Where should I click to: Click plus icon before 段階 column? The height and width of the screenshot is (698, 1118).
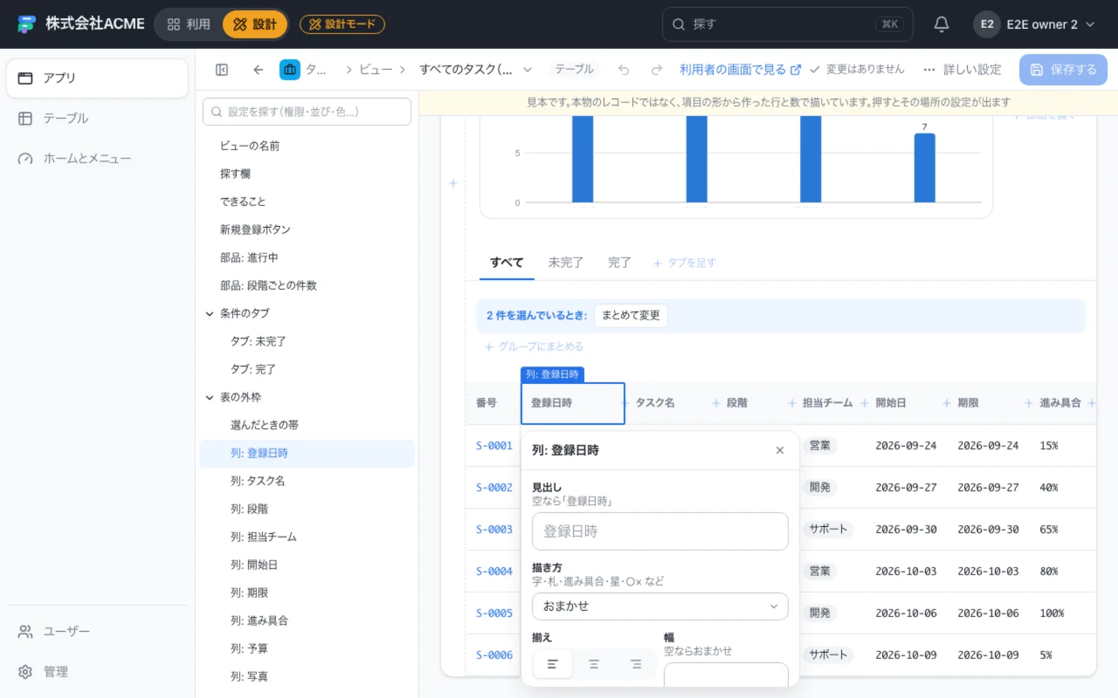[x=716, y=403]
